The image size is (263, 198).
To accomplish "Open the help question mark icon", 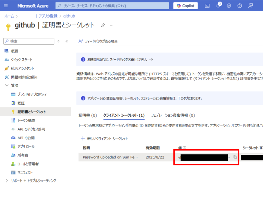I will click(240, 6).
